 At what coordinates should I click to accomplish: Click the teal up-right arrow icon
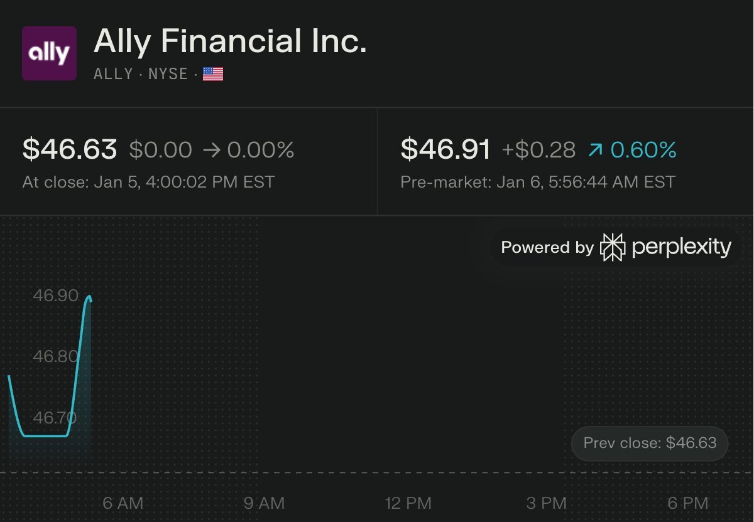(x=594, y=150)
